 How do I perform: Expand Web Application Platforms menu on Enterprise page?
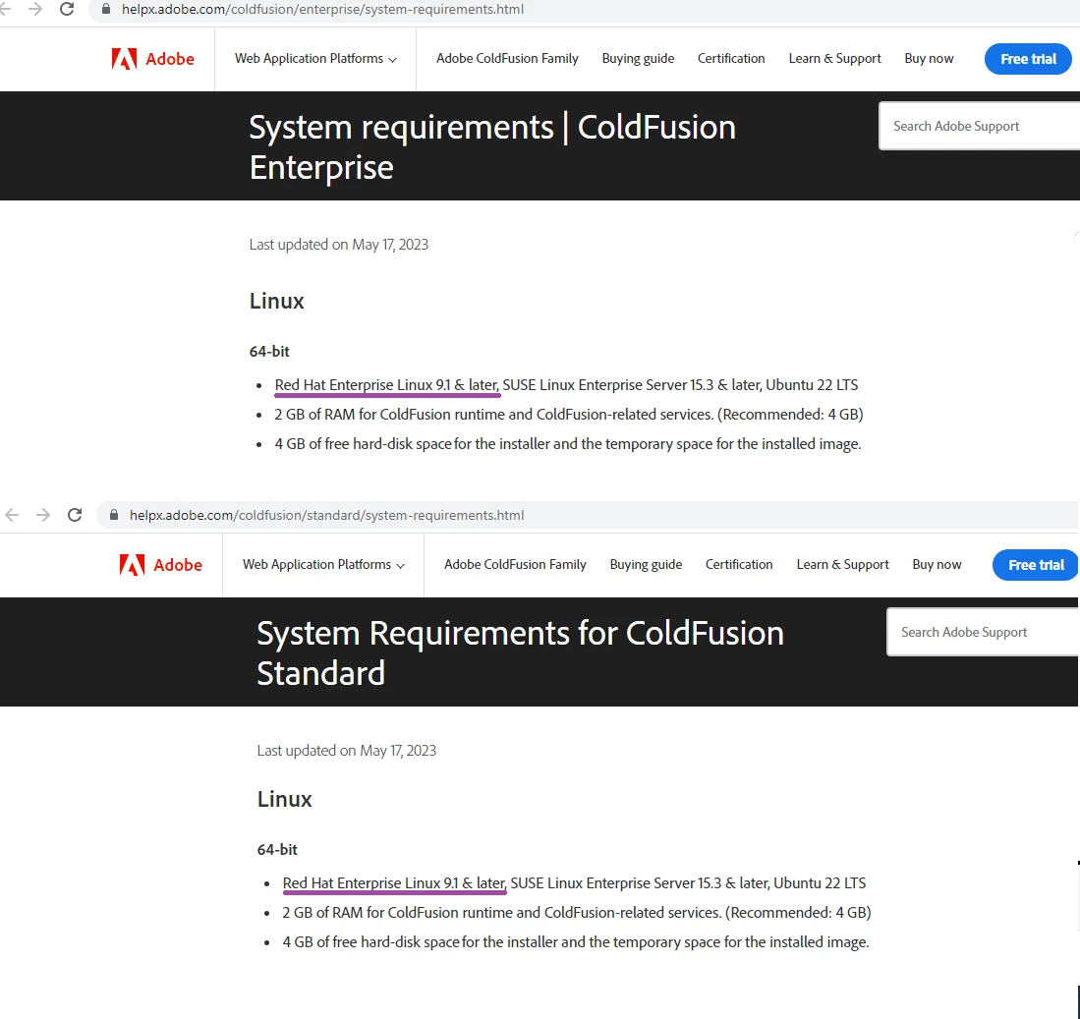(315, 59)
